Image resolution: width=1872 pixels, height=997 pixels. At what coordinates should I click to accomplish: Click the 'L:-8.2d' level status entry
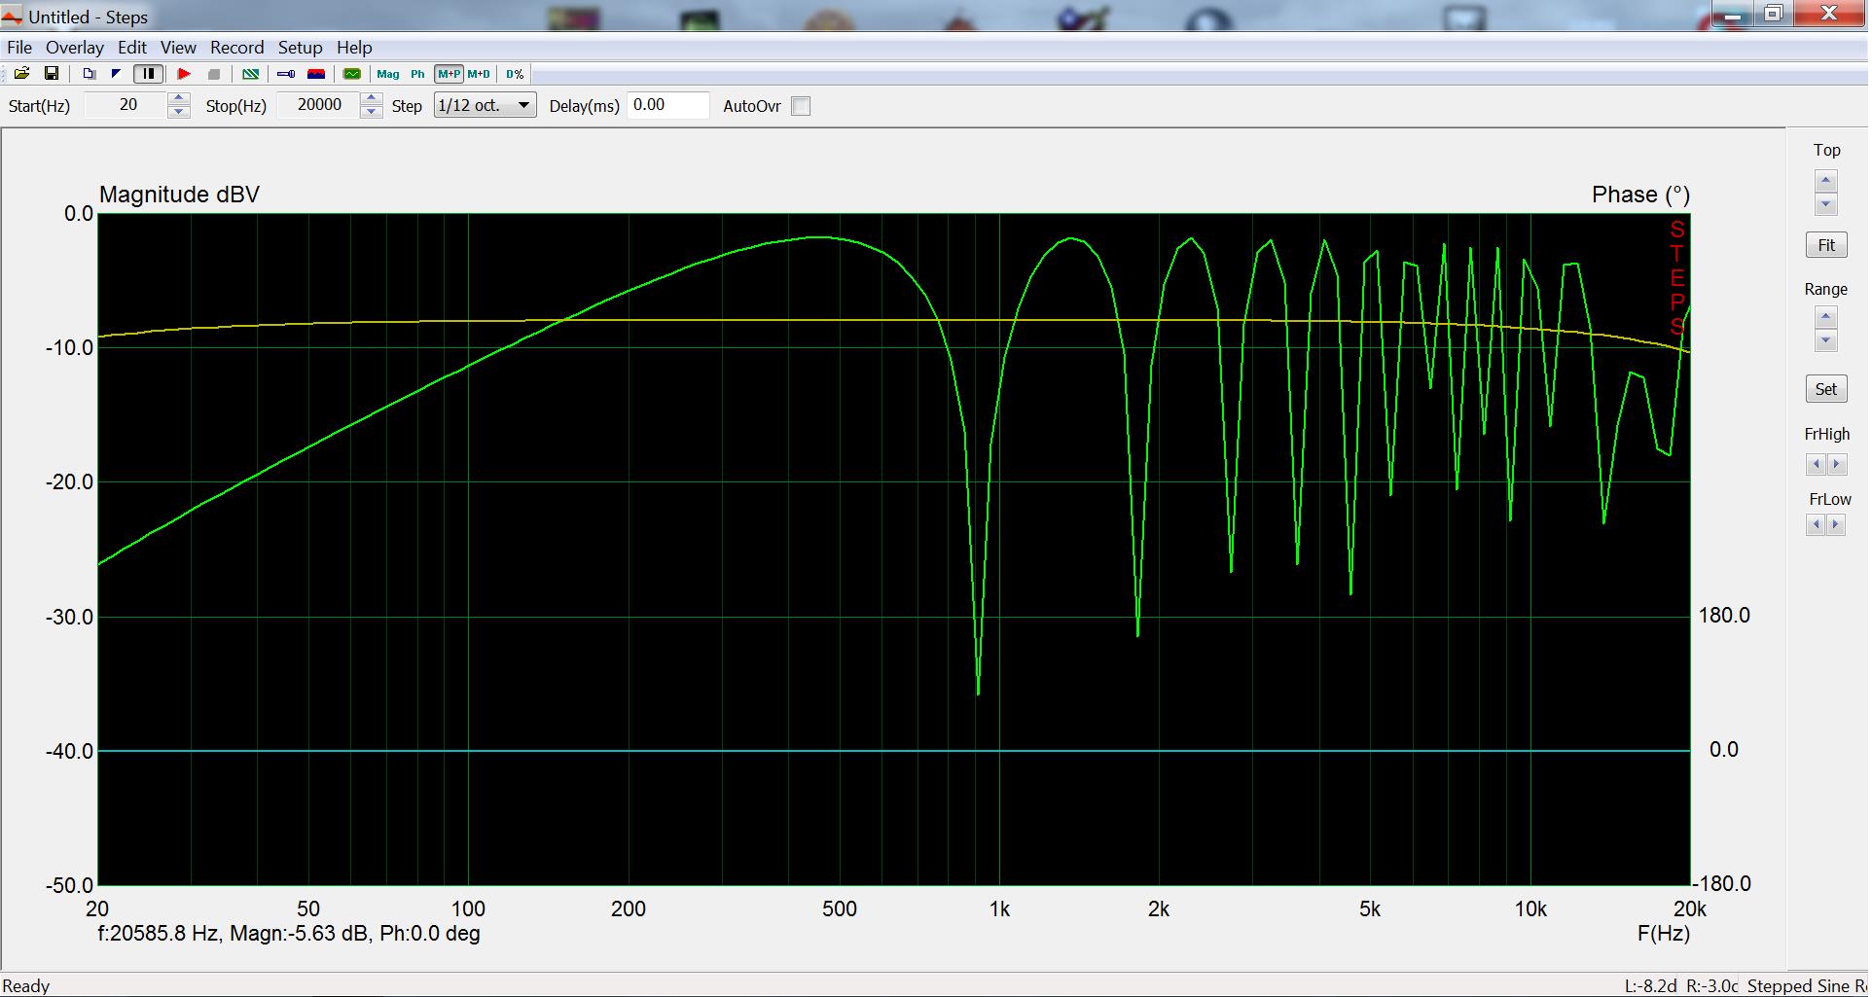(1651, 986)
